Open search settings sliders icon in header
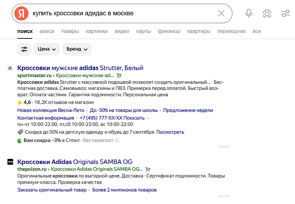Screen dimensions: 295x204 click(x=286, y=13)
